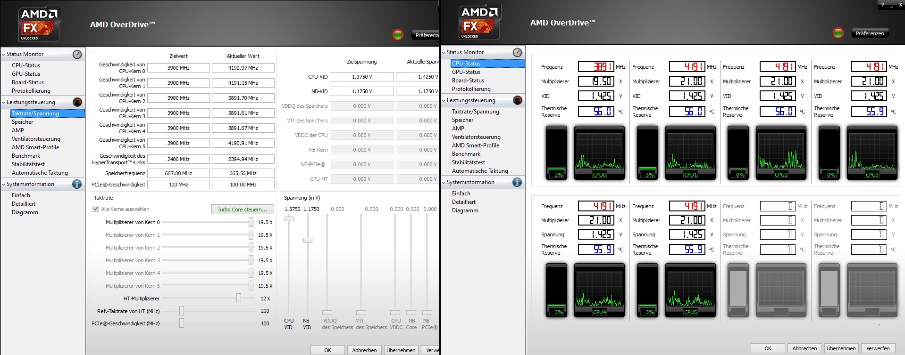
Task: Open Automatische Taktung in right window
Action: pyautogui.click(x=480, y=171)
